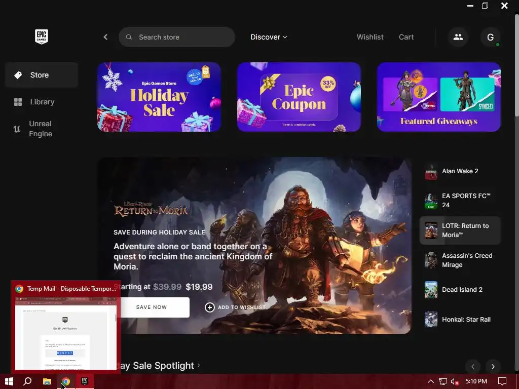Show hidden system tray icons
The height and width of the screenshot is (389, 519).
pyautogui.click(x=431, y=381)
